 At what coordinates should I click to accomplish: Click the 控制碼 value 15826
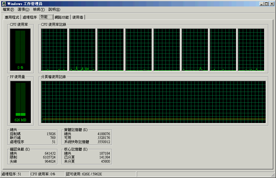51,134
